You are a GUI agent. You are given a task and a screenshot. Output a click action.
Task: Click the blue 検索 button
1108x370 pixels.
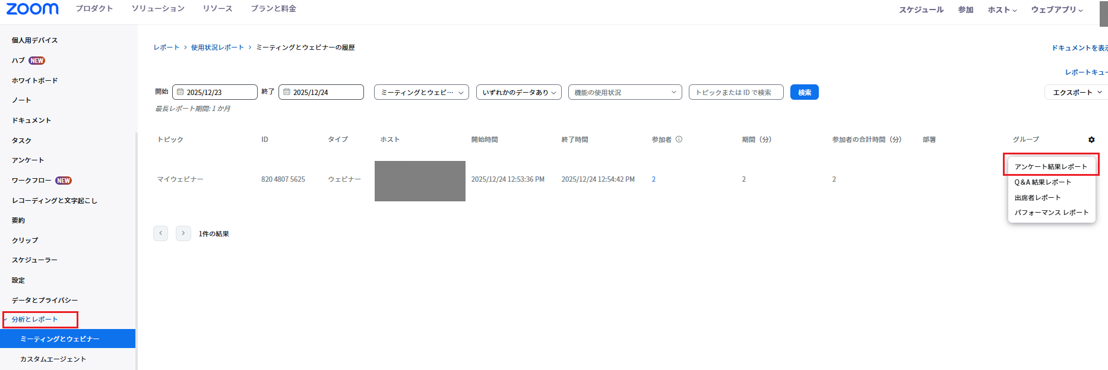click(804, 92)
